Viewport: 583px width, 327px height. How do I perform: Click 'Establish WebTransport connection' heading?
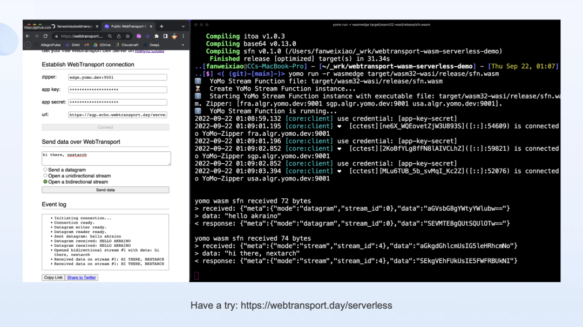[x=88, y=65]
